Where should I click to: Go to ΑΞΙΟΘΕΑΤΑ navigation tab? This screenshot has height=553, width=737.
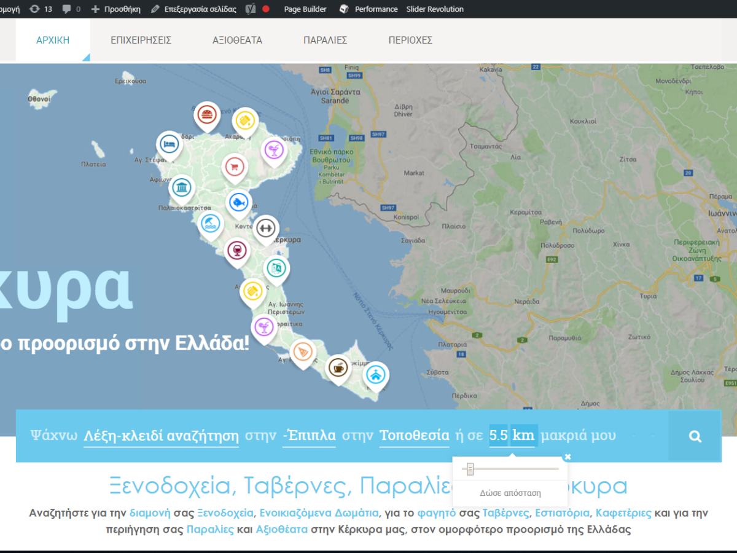point(237,40)
